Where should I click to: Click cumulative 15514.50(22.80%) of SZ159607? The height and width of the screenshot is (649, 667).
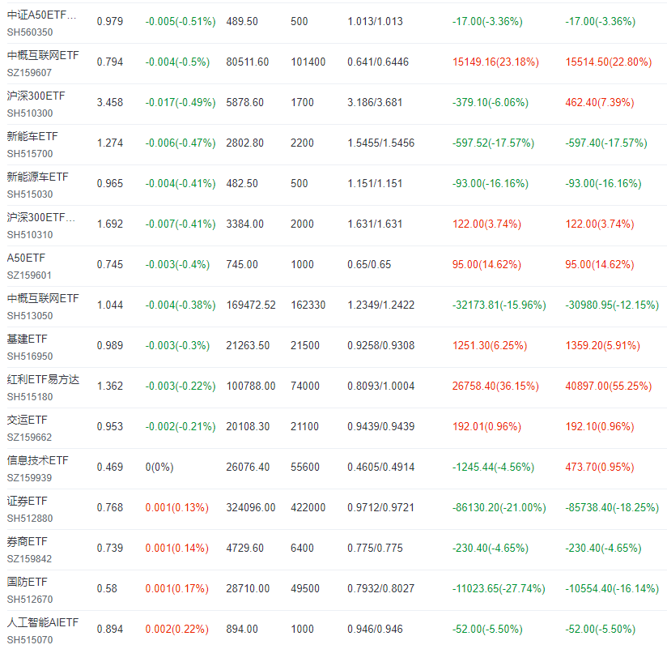click(608, 62)
